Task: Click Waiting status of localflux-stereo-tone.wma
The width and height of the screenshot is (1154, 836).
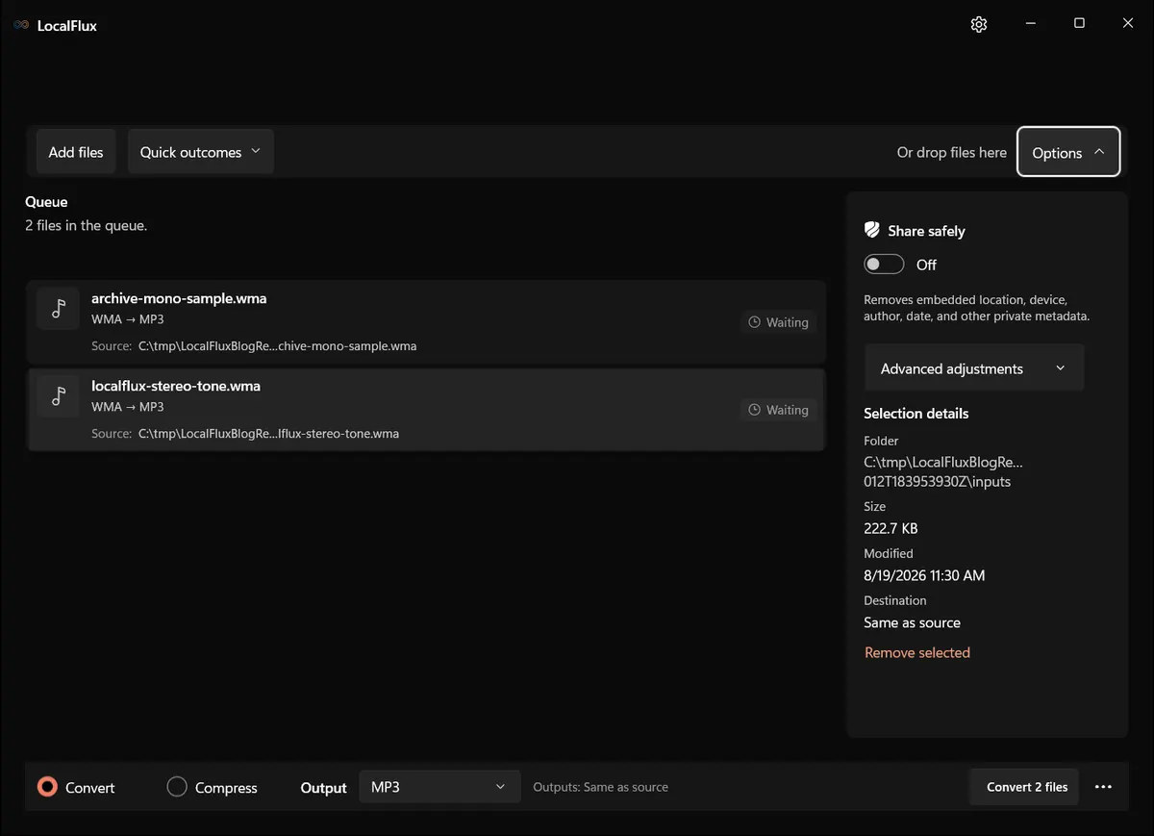Action: click(x=779, y=410)
